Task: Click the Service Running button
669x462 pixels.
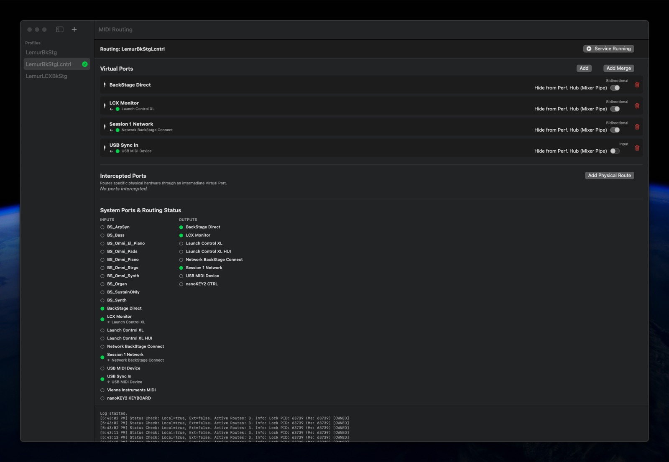Action: 609,49
